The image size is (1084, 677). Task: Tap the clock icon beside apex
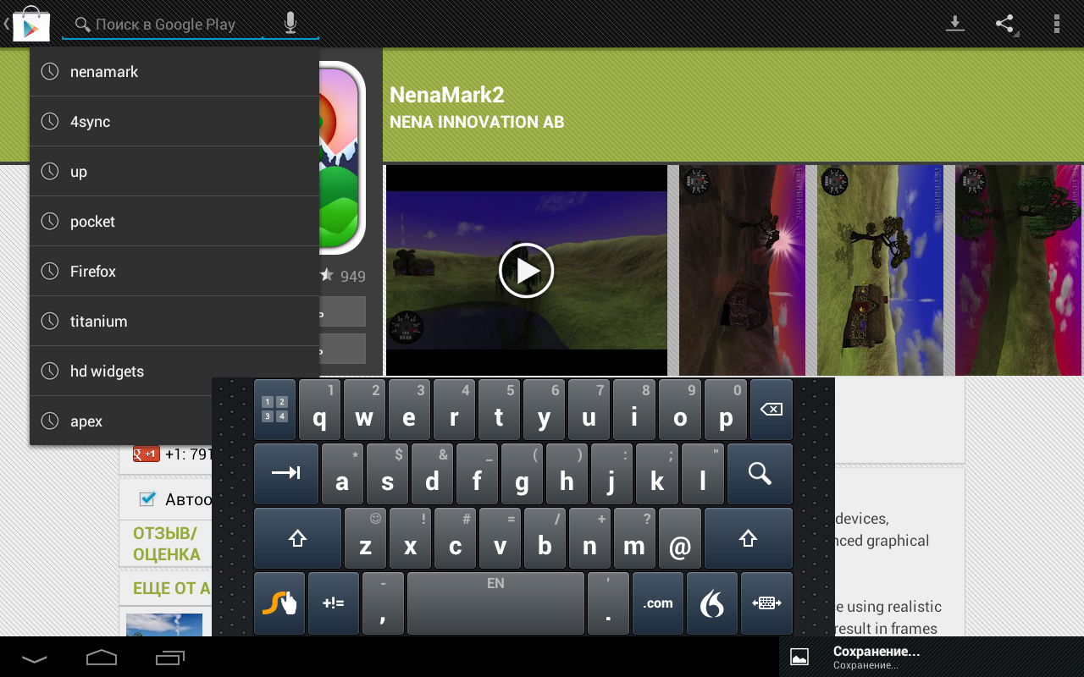pos(50,421)
